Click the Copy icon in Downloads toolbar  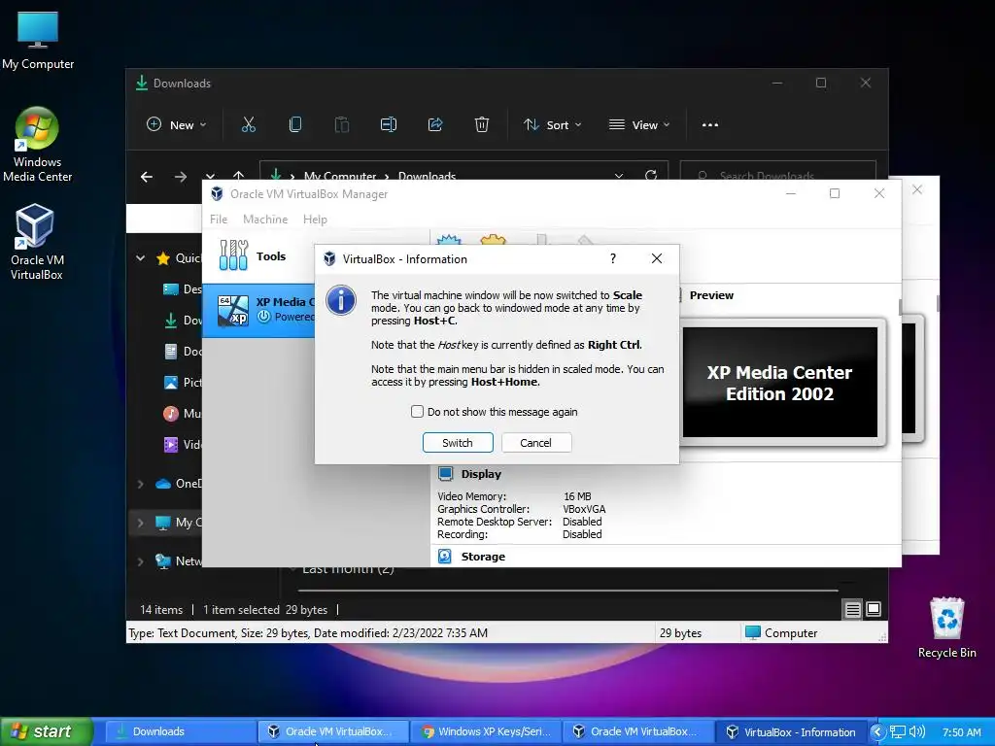(295, 125)
